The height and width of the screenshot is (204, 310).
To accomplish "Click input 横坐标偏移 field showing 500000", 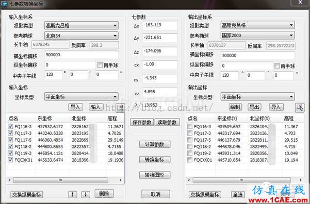I will pyautogui.click(x=81, y=55).
